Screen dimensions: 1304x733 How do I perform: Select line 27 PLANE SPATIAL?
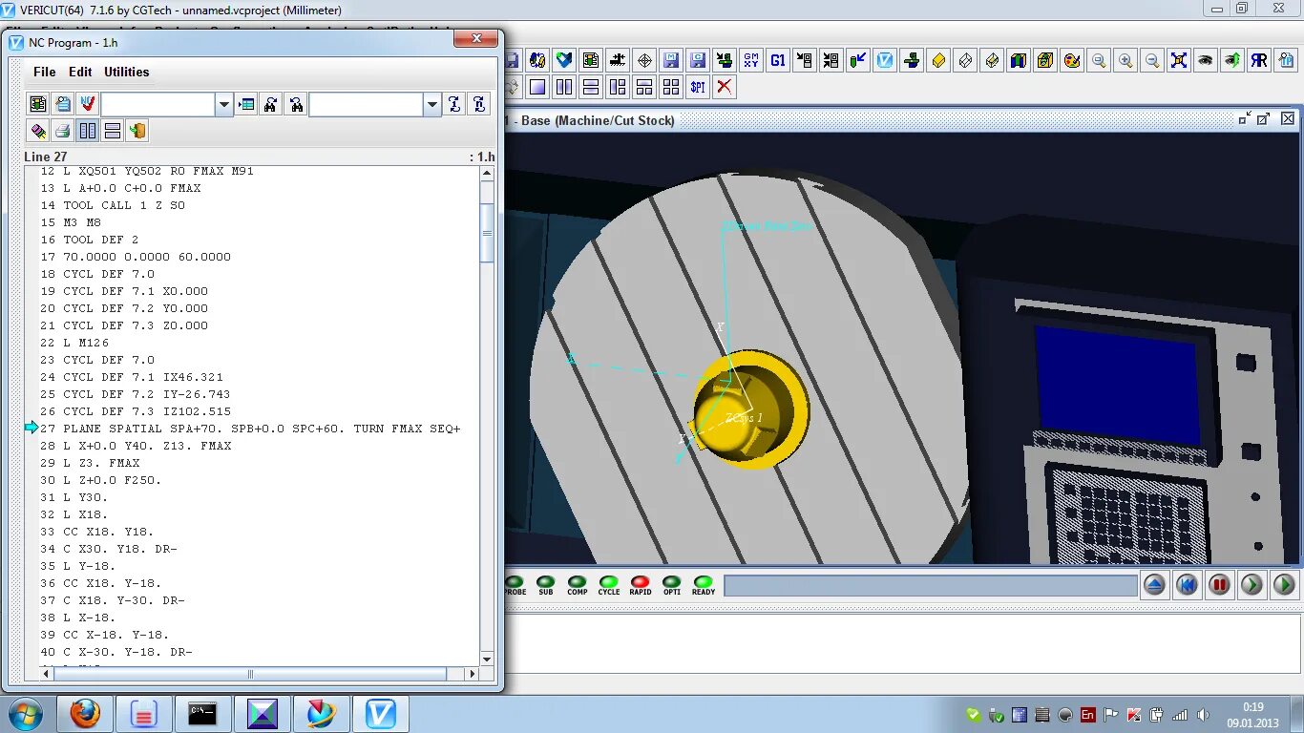click(x=250, y=429)
